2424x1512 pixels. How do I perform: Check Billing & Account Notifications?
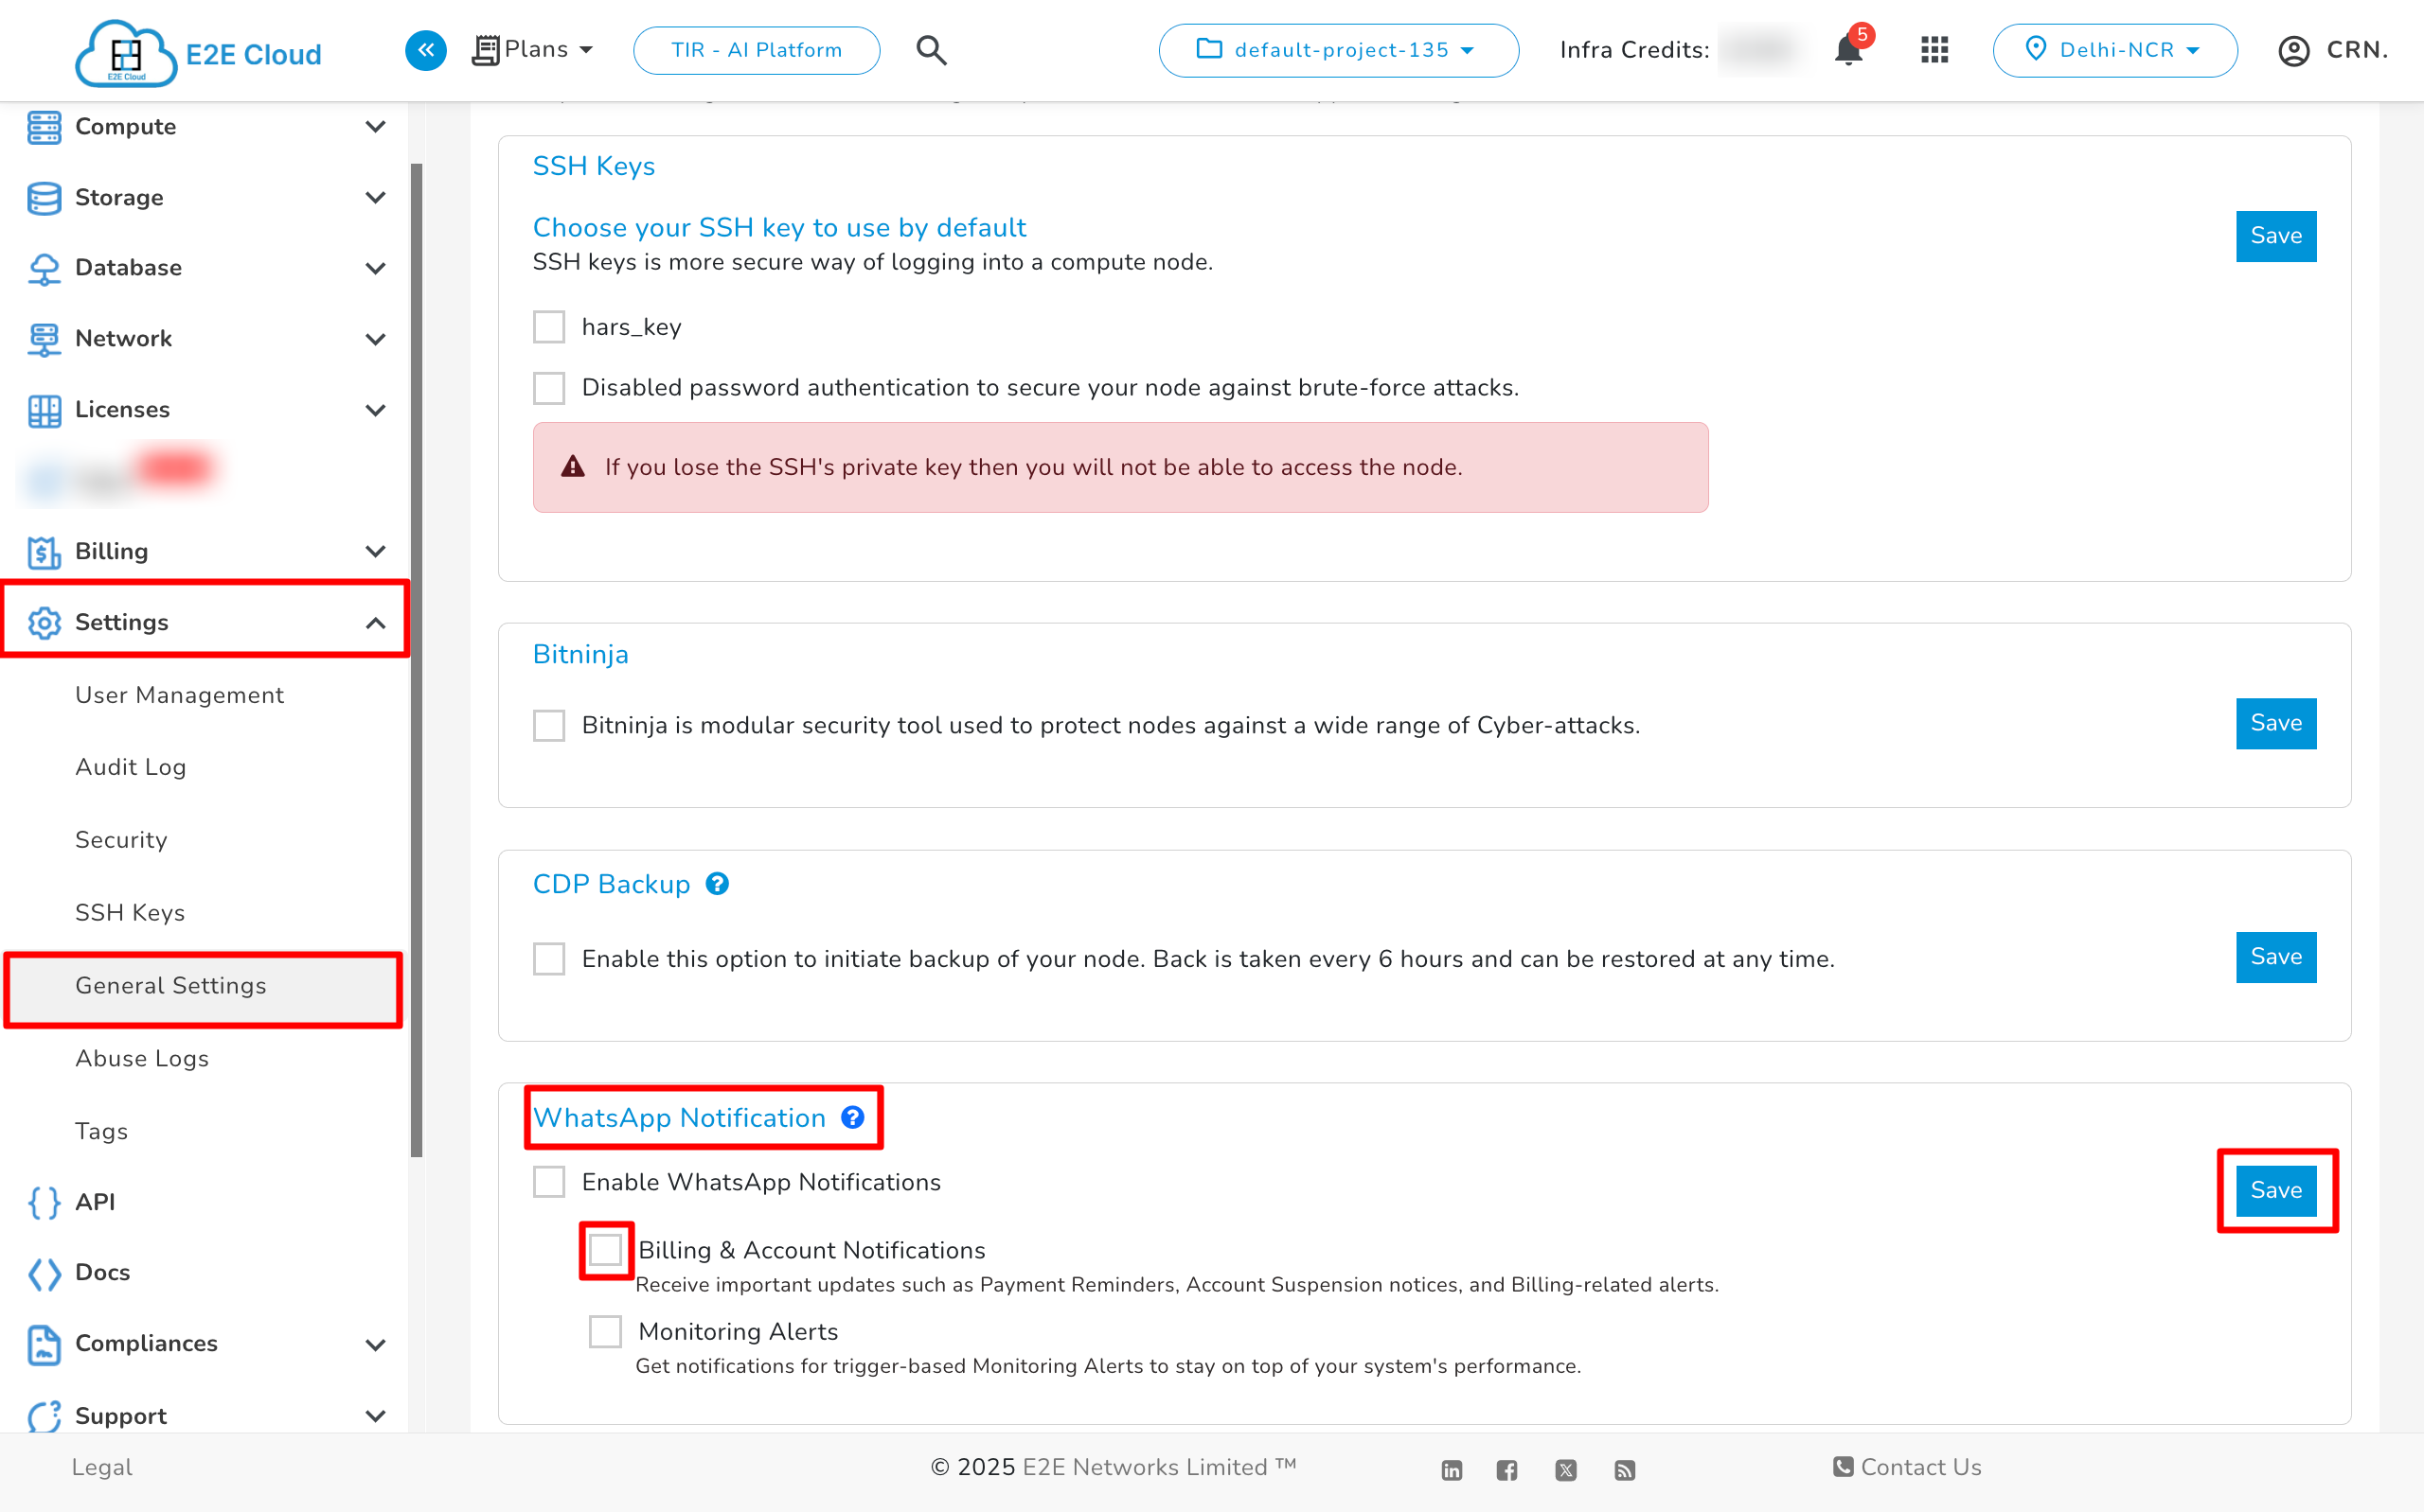604,1249
